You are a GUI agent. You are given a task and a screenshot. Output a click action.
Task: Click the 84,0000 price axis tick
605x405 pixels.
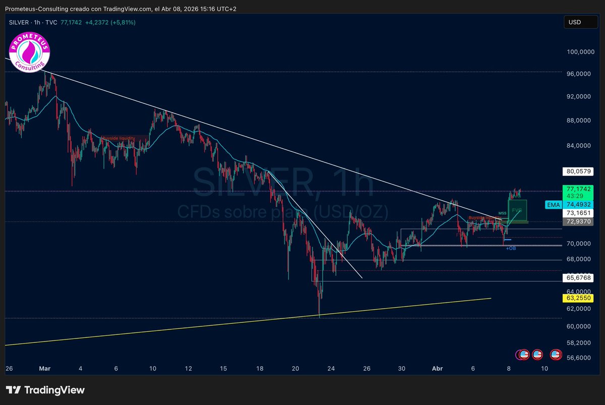pyautogui.click(x=579, y=146)
